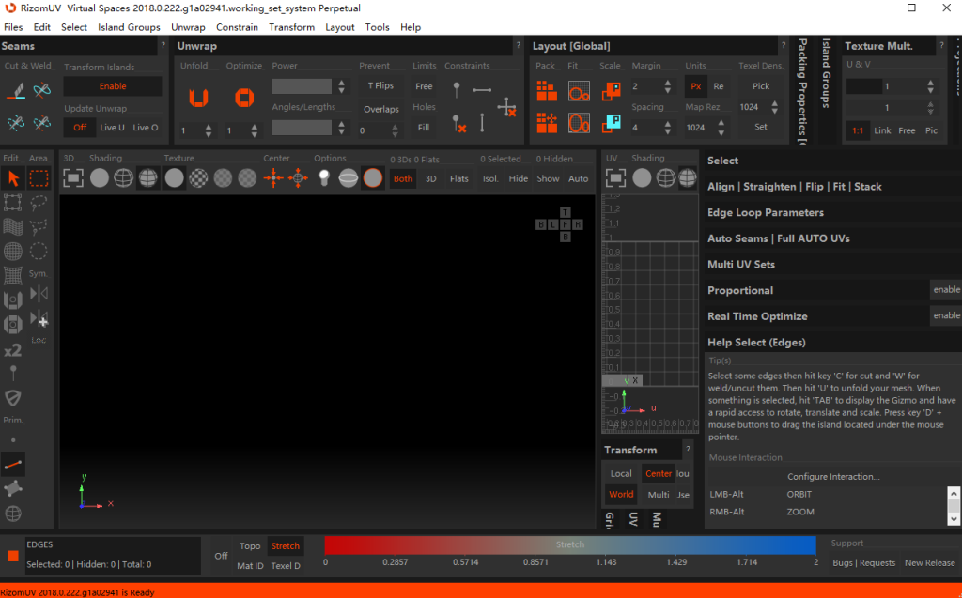962x598 pixels.
Task: Click the Texture Mult. U & V value field
Action: point(887,86)
